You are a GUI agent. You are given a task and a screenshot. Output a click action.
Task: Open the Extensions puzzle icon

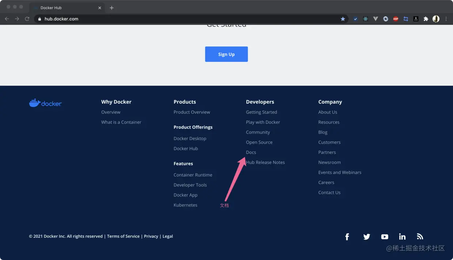[426, 19]
